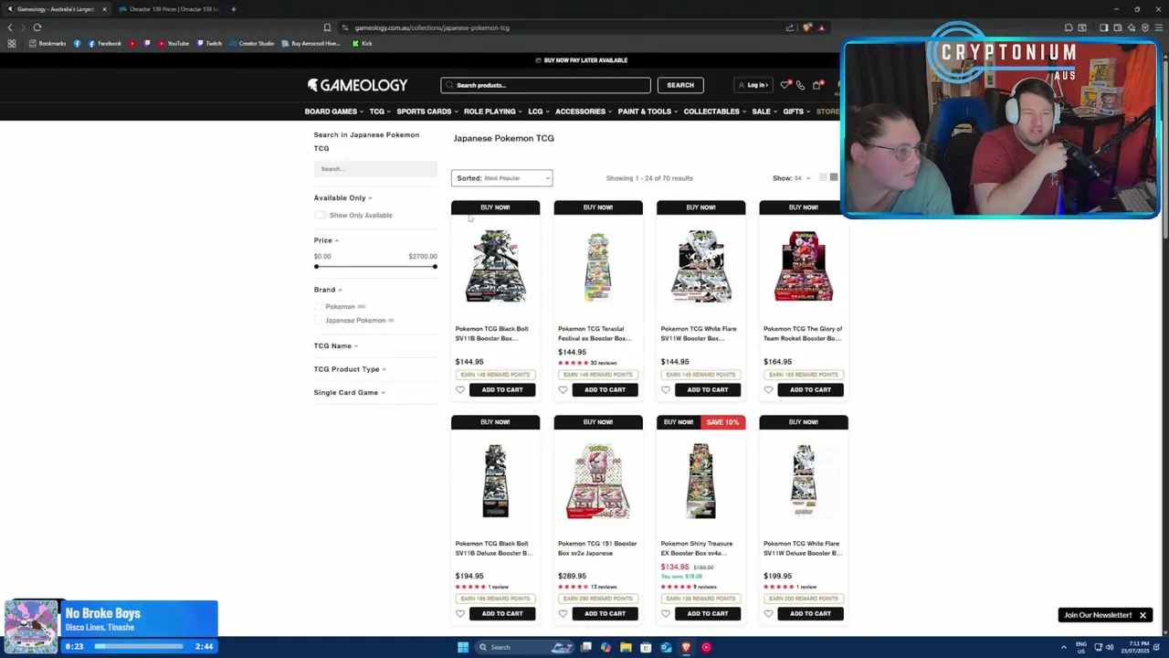Screen dimensions: 1169x658
Task: Reload the page with browser refresh icon
Action: coord(37,27)
